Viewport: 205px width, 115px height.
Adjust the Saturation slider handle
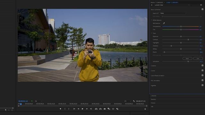point(188,61)
